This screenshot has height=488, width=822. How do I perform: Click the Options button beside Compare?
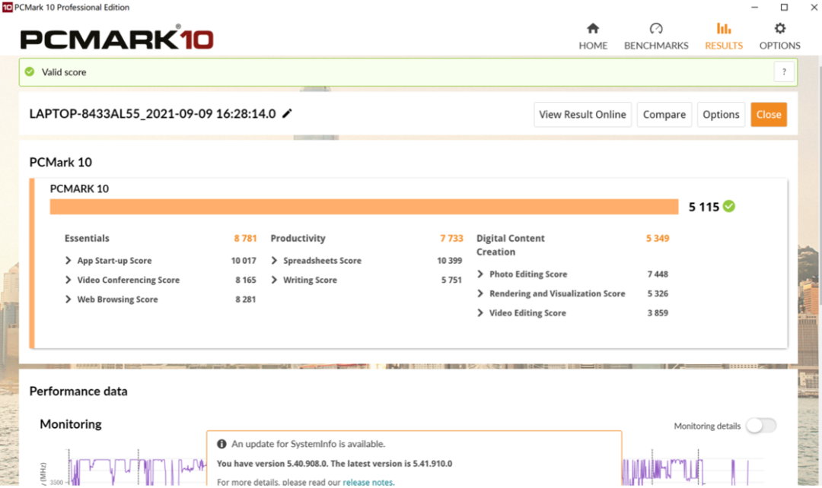pyautogui.click(x=721, y=114)
